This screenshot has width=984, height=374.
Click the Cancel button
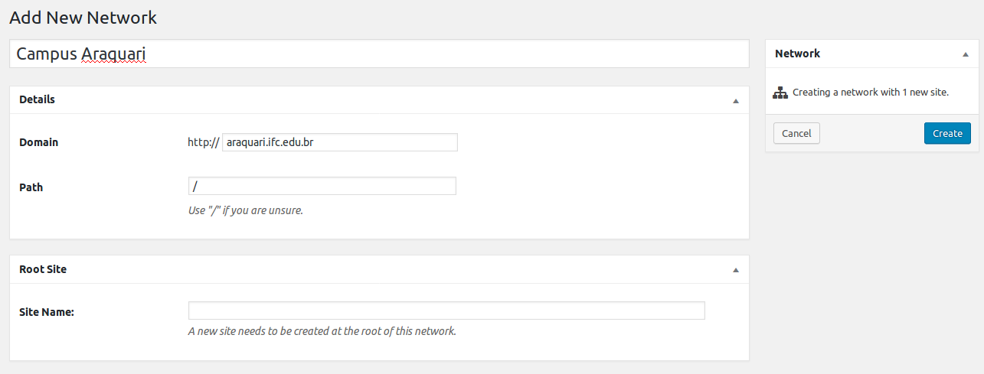click(796, 133)
